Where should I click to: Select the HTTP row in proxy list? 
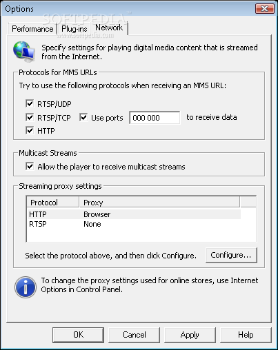(134, 214)
